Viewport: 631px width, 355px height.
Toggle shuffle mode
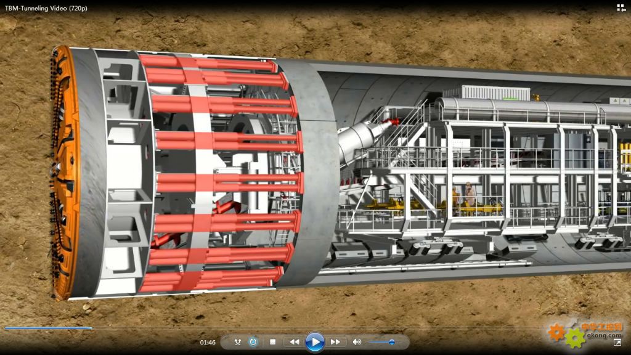[x=238, y=342]
